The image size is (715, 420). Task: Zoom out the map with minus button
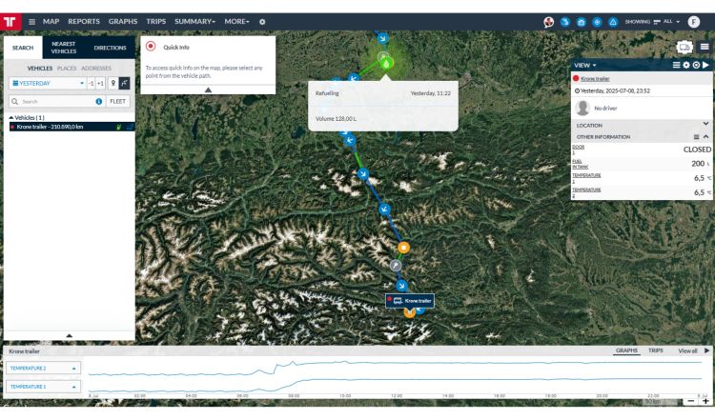click(x=691, y=401)
